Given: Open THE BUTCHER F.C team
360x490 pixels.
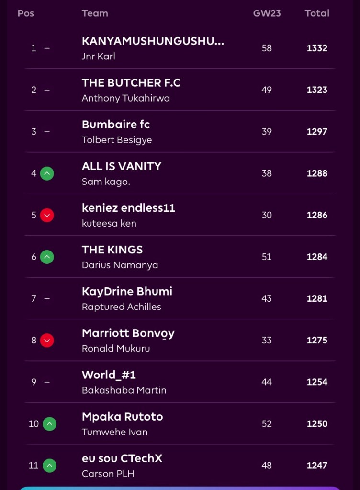Looking at the screenshot, I should point(131,83).
